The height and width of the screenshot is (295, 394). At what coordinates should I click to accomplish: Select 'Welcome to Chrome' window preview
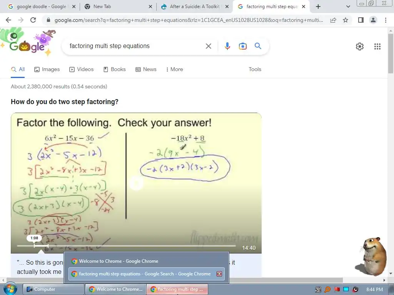point(146,261)
